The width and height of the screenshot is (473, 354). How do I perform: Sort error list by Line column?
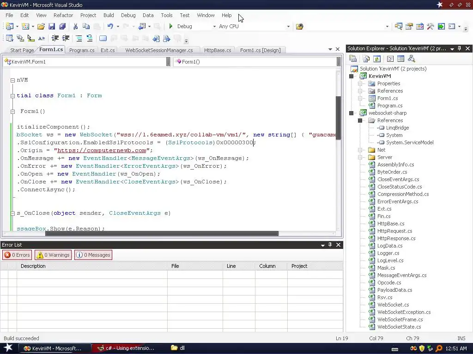239,266
